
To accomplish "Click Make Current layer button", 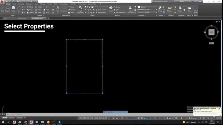I will point(101,10).
